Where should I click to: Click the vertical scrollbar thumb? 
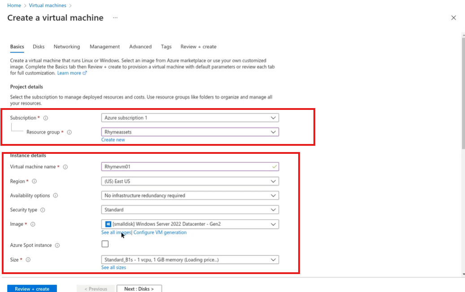(464, 92)
